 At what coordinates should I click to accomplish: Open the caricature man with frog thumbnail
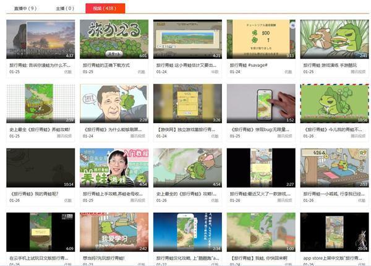114,103
